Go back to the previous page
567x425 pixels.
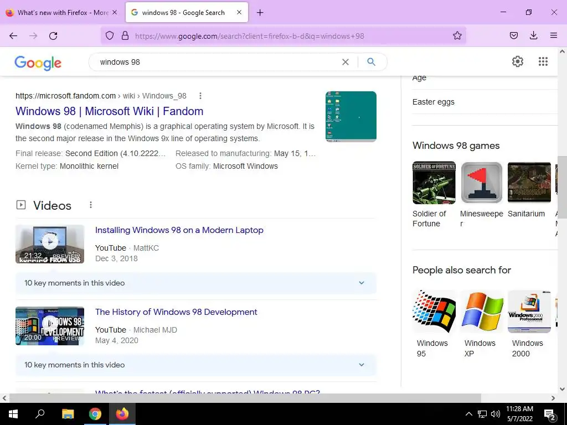click(x=13, y=36)
